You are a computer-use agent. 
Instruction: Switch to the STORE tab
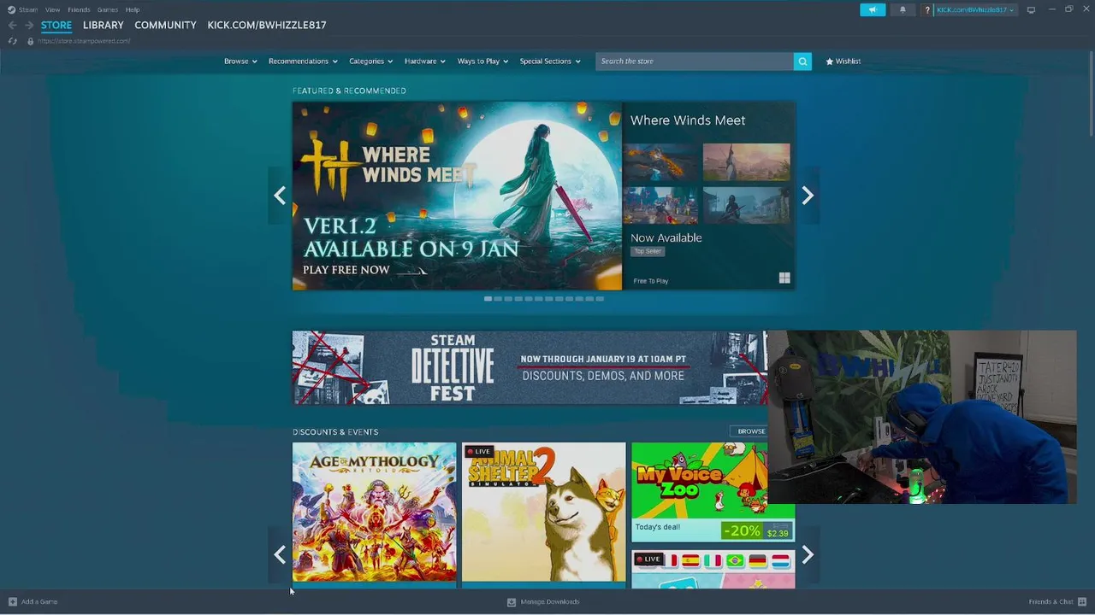pos(56,26)
